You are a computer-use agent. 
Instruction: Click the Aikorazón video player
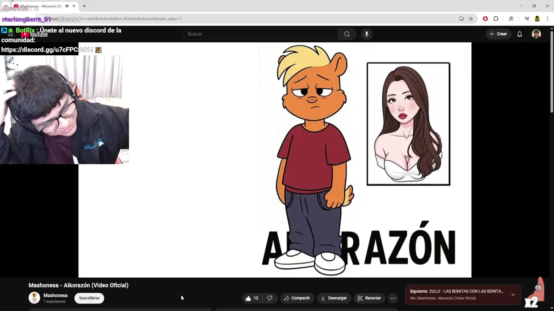click(275, 160)
